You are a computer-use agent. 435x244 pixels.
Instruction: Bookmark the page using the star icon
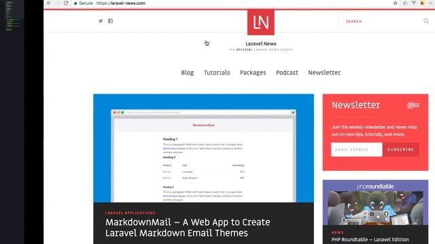(x=396, y=3)
